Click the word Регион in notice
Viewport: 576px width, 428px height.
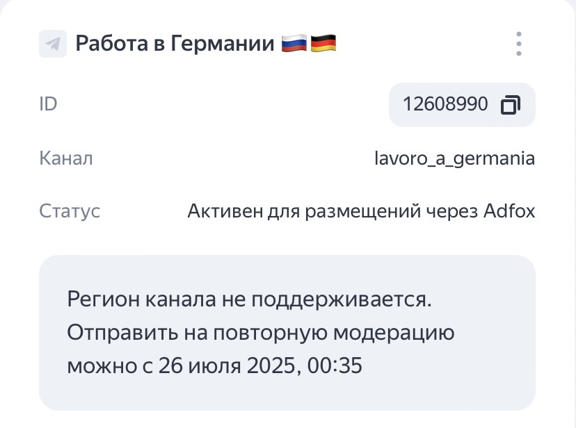(104, 299)
